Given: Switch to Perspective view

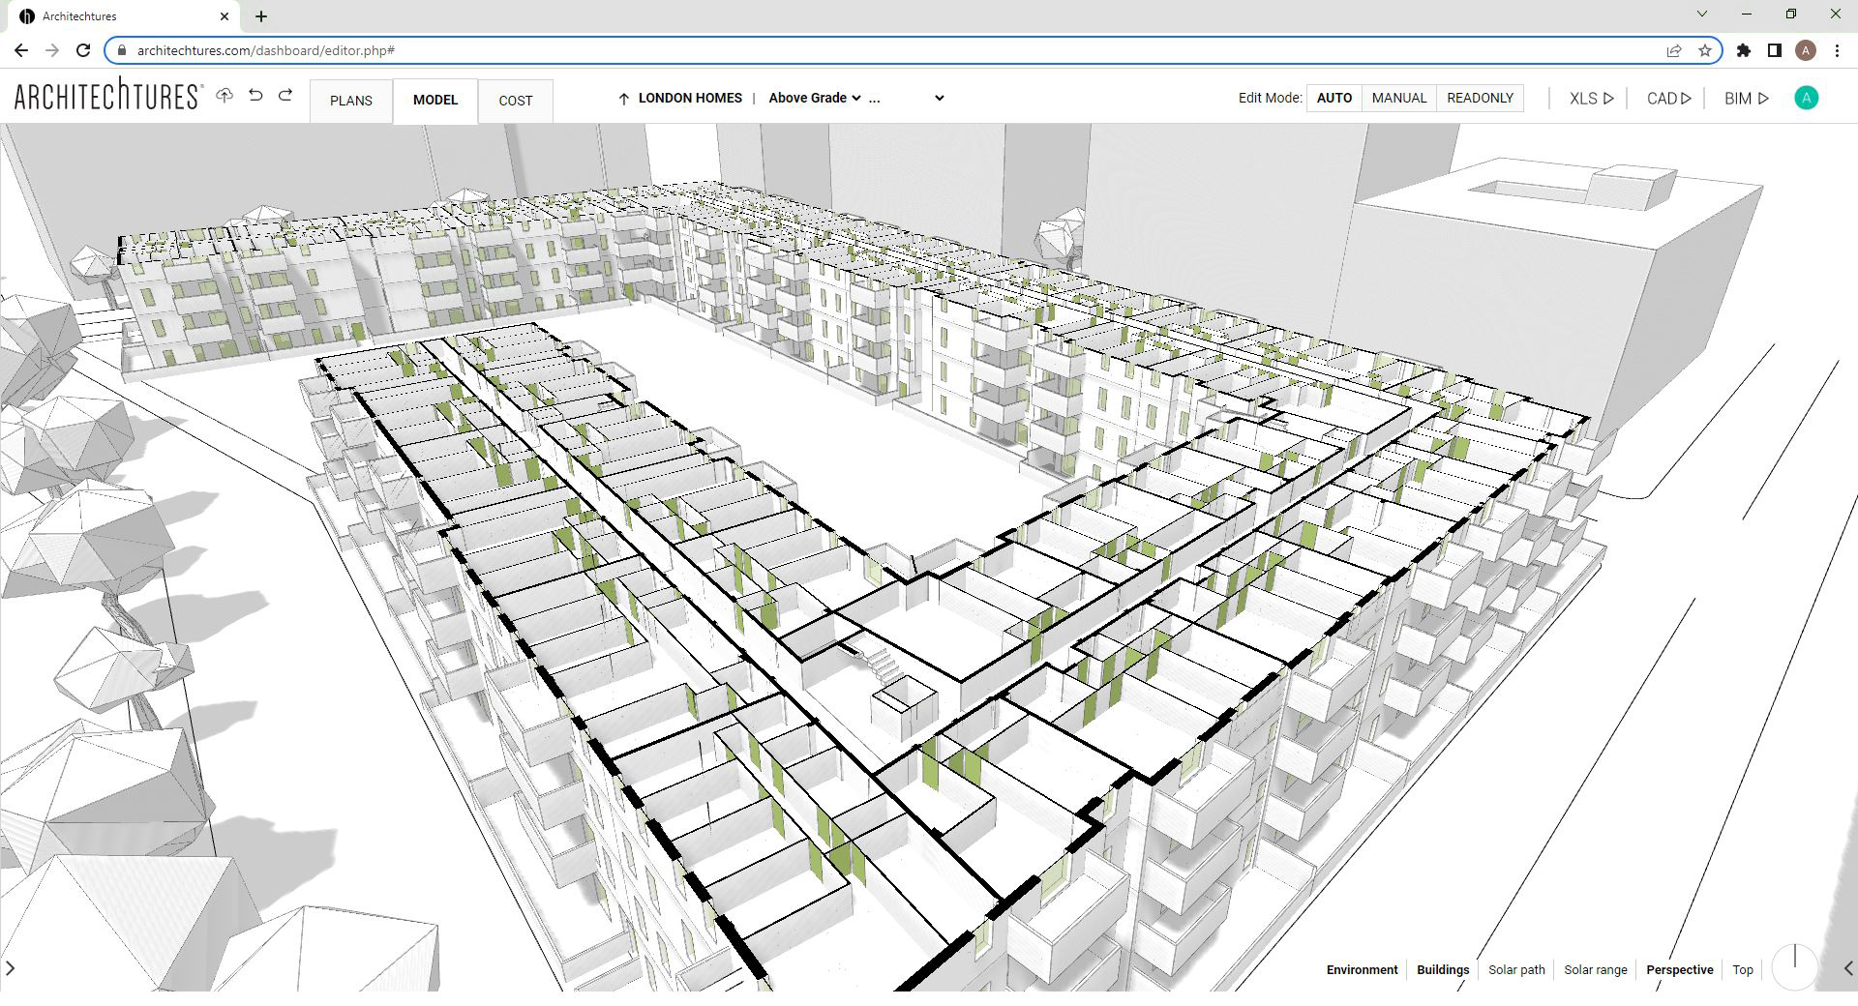Looking at the screenshot, I should click(1679, 969).
